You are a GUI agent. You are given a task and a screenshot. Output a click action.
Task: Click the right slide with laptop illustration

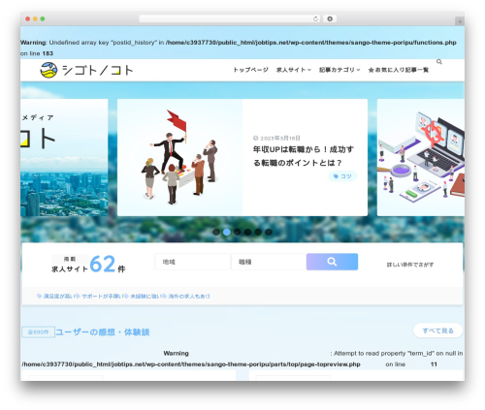(421, 157)
